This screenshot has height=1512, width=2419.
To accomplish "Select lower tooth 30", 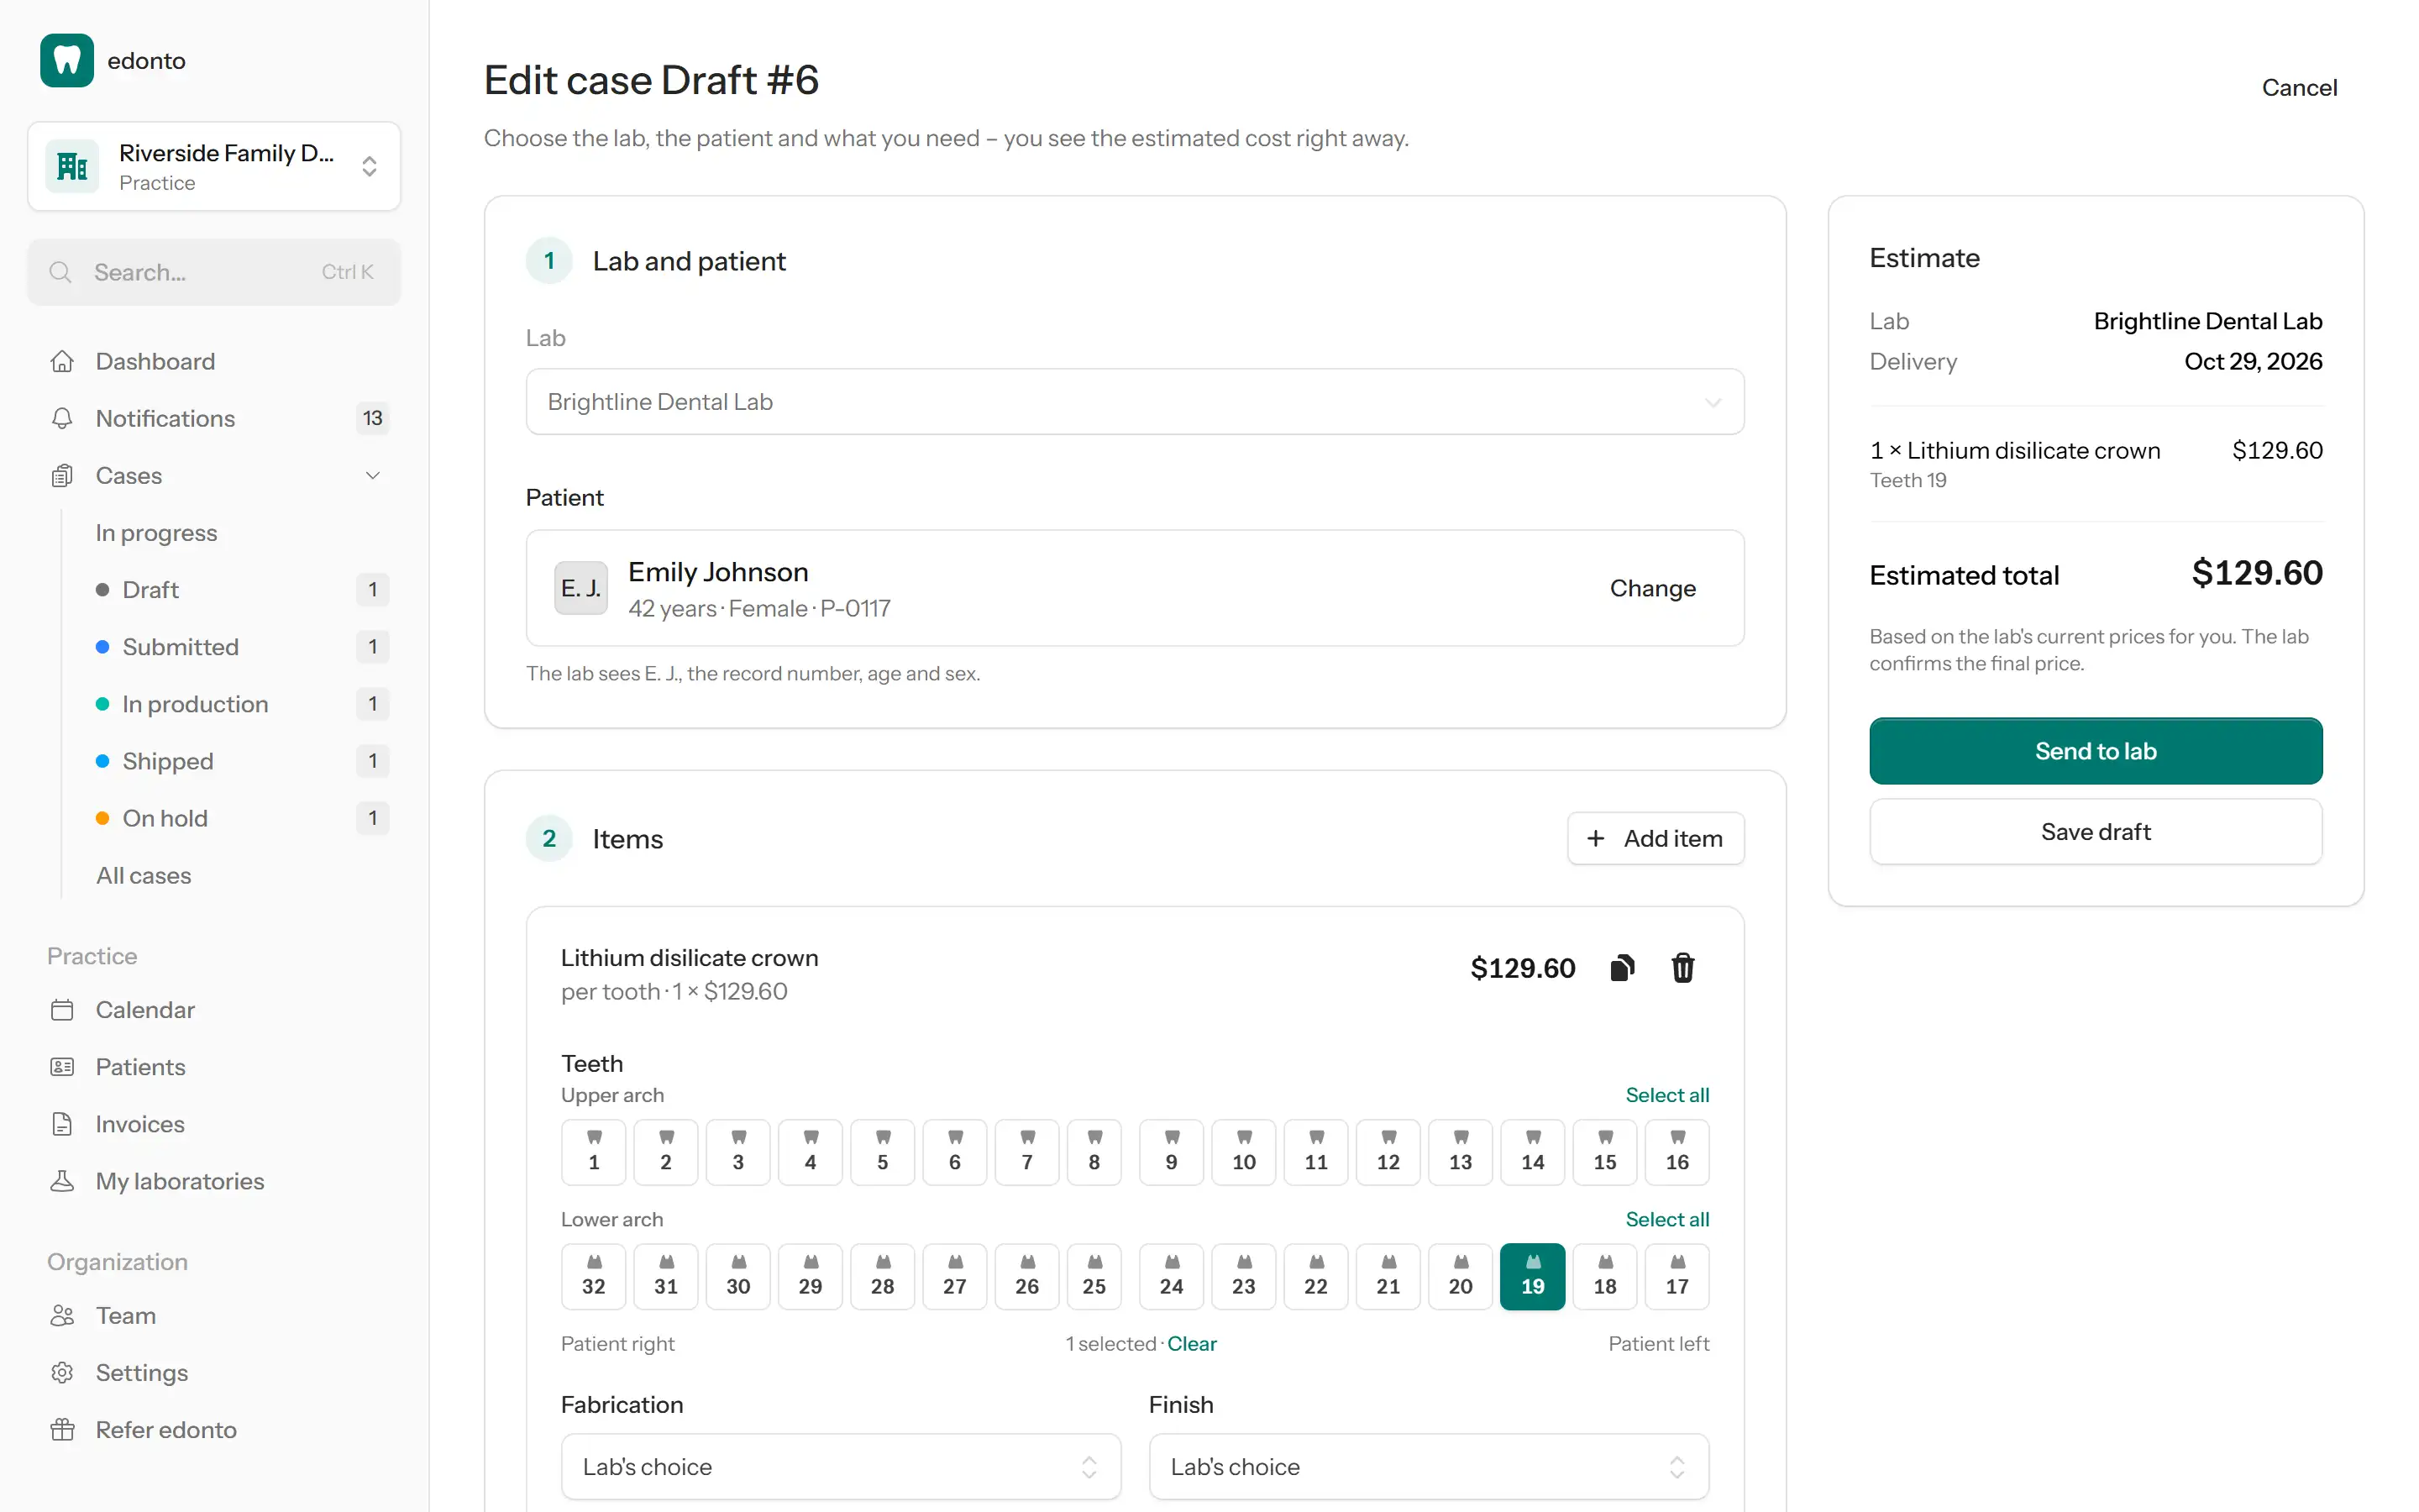I will [737, 1276].
